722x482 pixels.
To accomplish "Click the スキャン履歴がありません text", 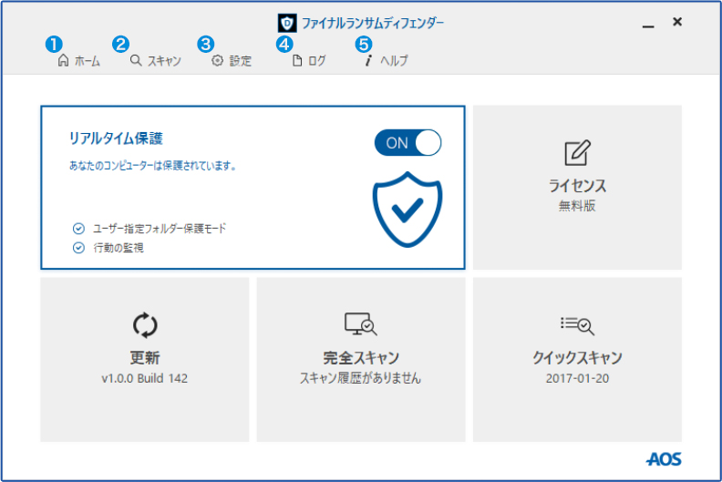I will point(360,378).
